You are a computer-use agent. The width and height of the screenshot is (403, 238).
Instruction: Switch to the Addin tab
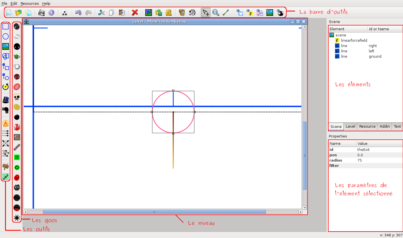tap(385, 127)
